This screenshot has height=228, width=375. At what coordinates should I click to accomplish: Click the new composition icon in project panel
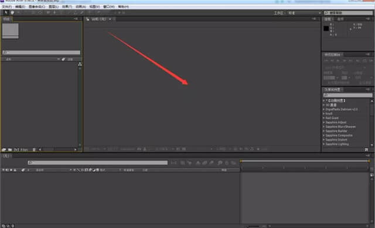coord(16,149)
